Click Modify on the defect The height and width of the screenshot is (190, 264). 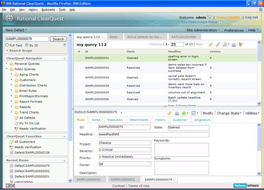tap(208, 113)
